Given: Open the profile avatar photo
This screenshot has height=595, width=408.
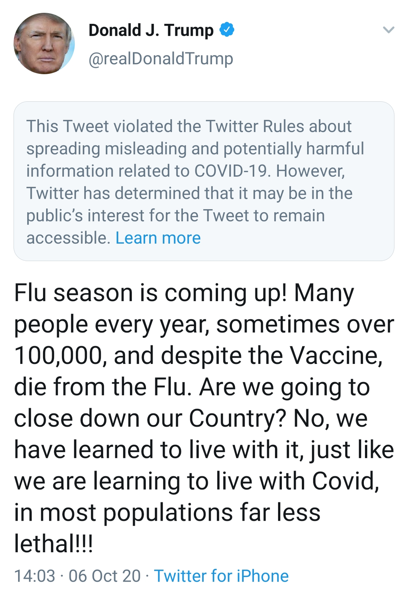Looking at the screenshot, I should click(44, 44).
